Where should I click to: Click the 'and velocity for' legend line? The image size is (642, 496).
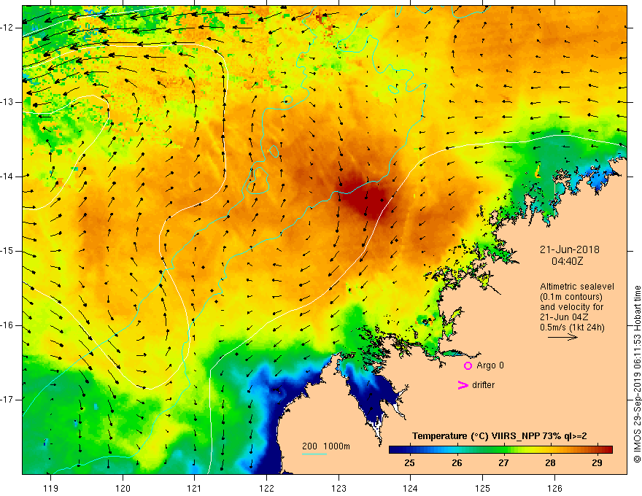coord(571,307)
